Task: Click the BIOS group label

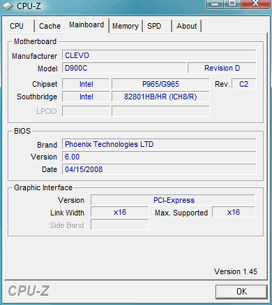Action: pos(22,131)
